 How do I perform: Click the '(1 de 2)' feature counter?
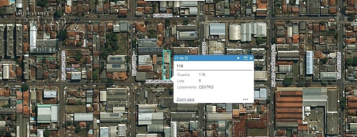181,58
